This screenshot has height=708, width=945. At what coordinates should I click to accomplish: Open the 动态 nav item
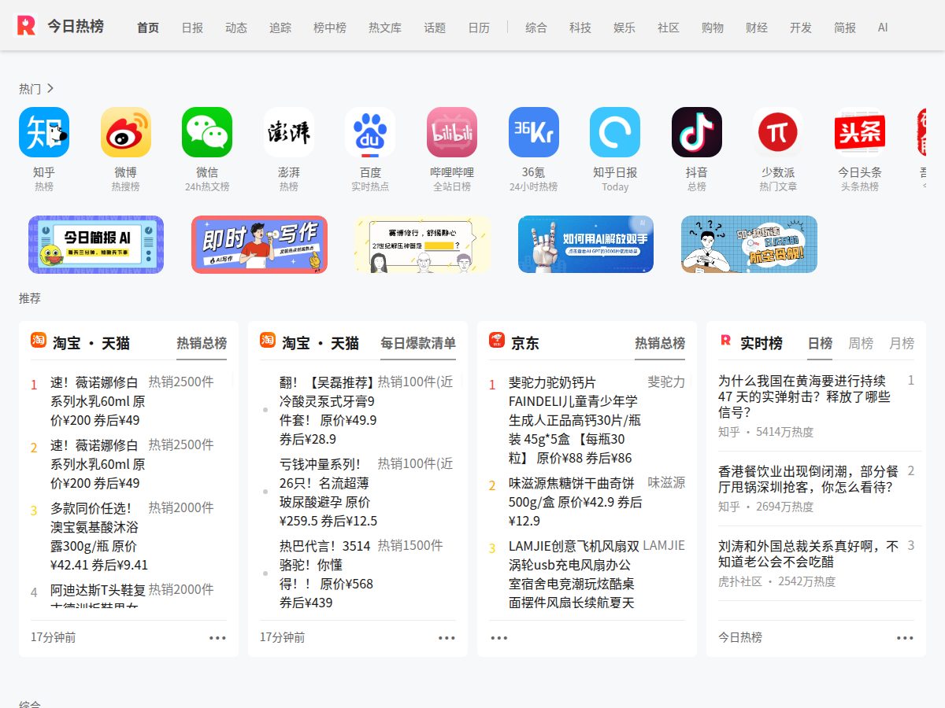pos(236,28)
